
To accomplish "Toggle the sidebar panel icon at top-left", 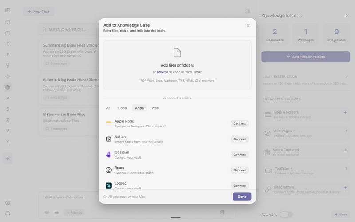I will pyautogui.click(x=8, y=11).
